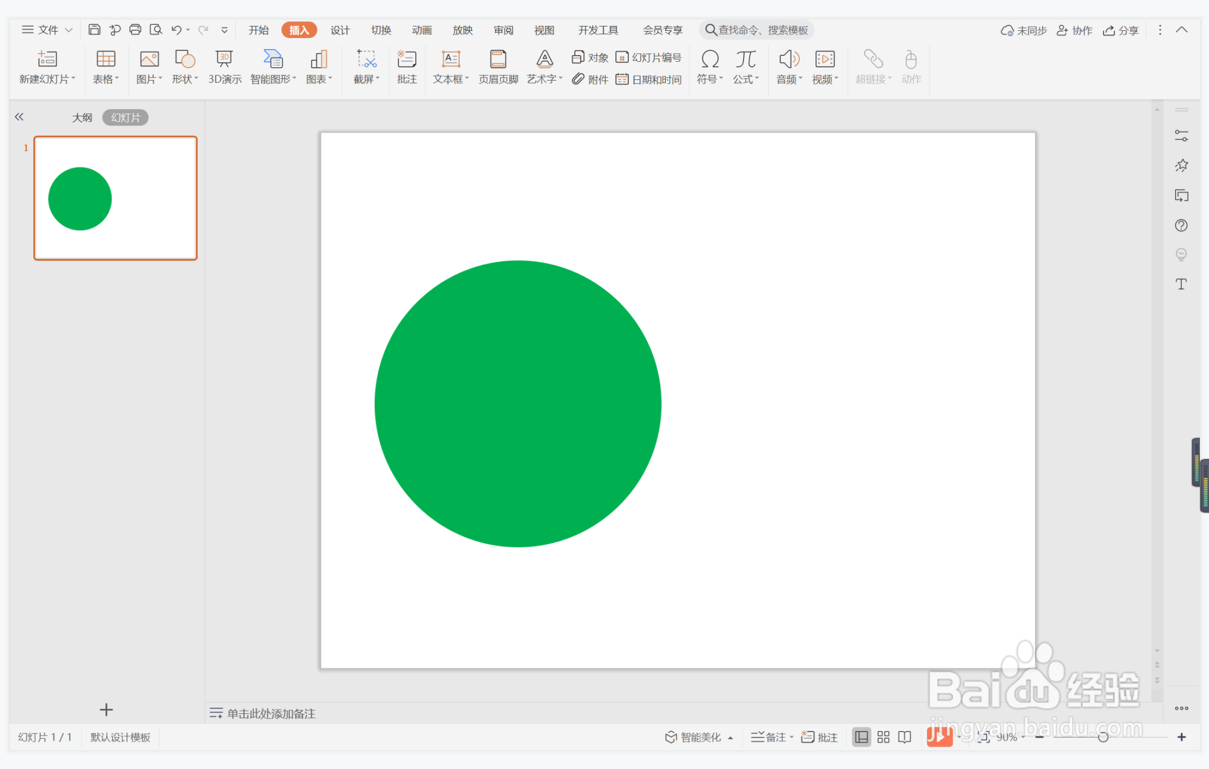Insert a Text Box (文本框)
Viewport: 1209px width, 769px height.
click(x=450, y=67)
